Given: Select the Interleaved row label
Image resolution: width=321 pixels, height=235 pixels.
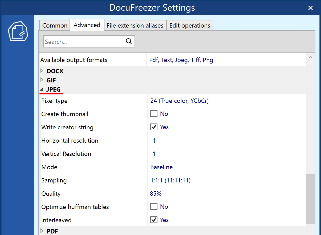Looking at the screenshot, I should tap(56, 220).
